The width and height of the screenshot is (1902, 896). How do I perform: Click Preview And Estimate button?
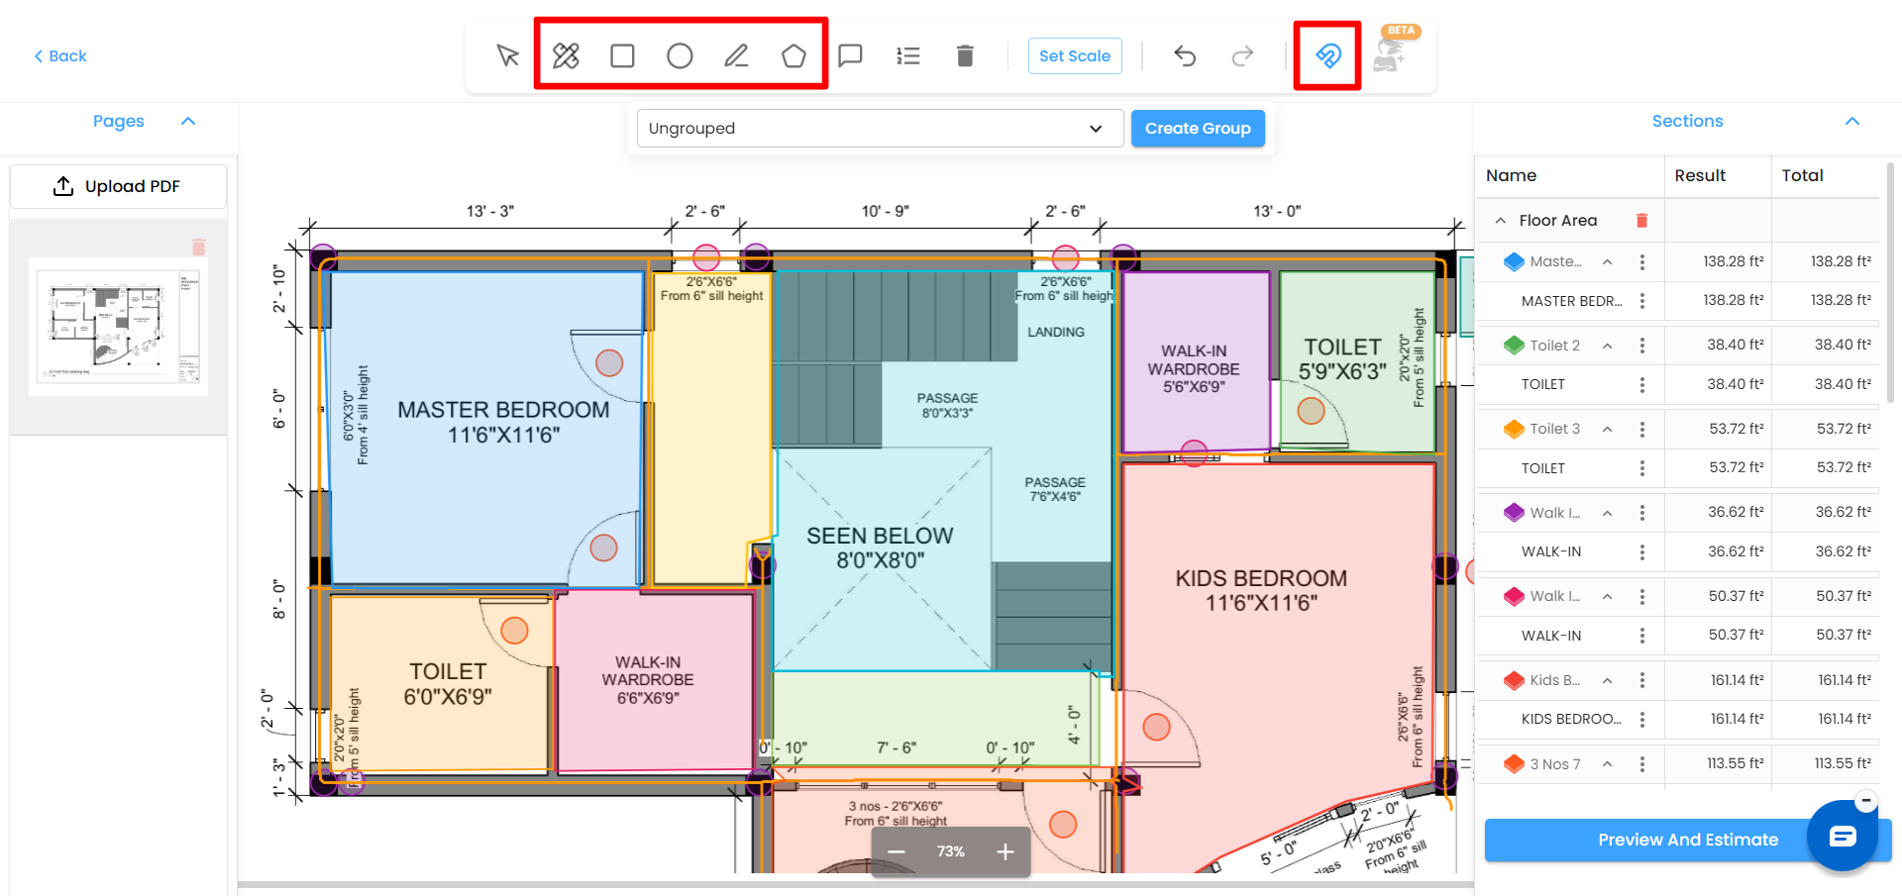tap(1688, 840)
